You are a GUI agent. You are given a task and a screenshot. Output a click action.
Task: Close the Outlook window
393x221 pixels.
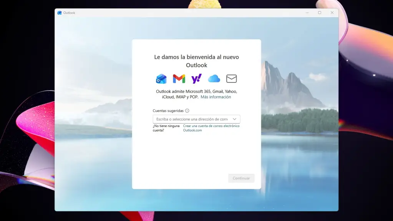332,13
